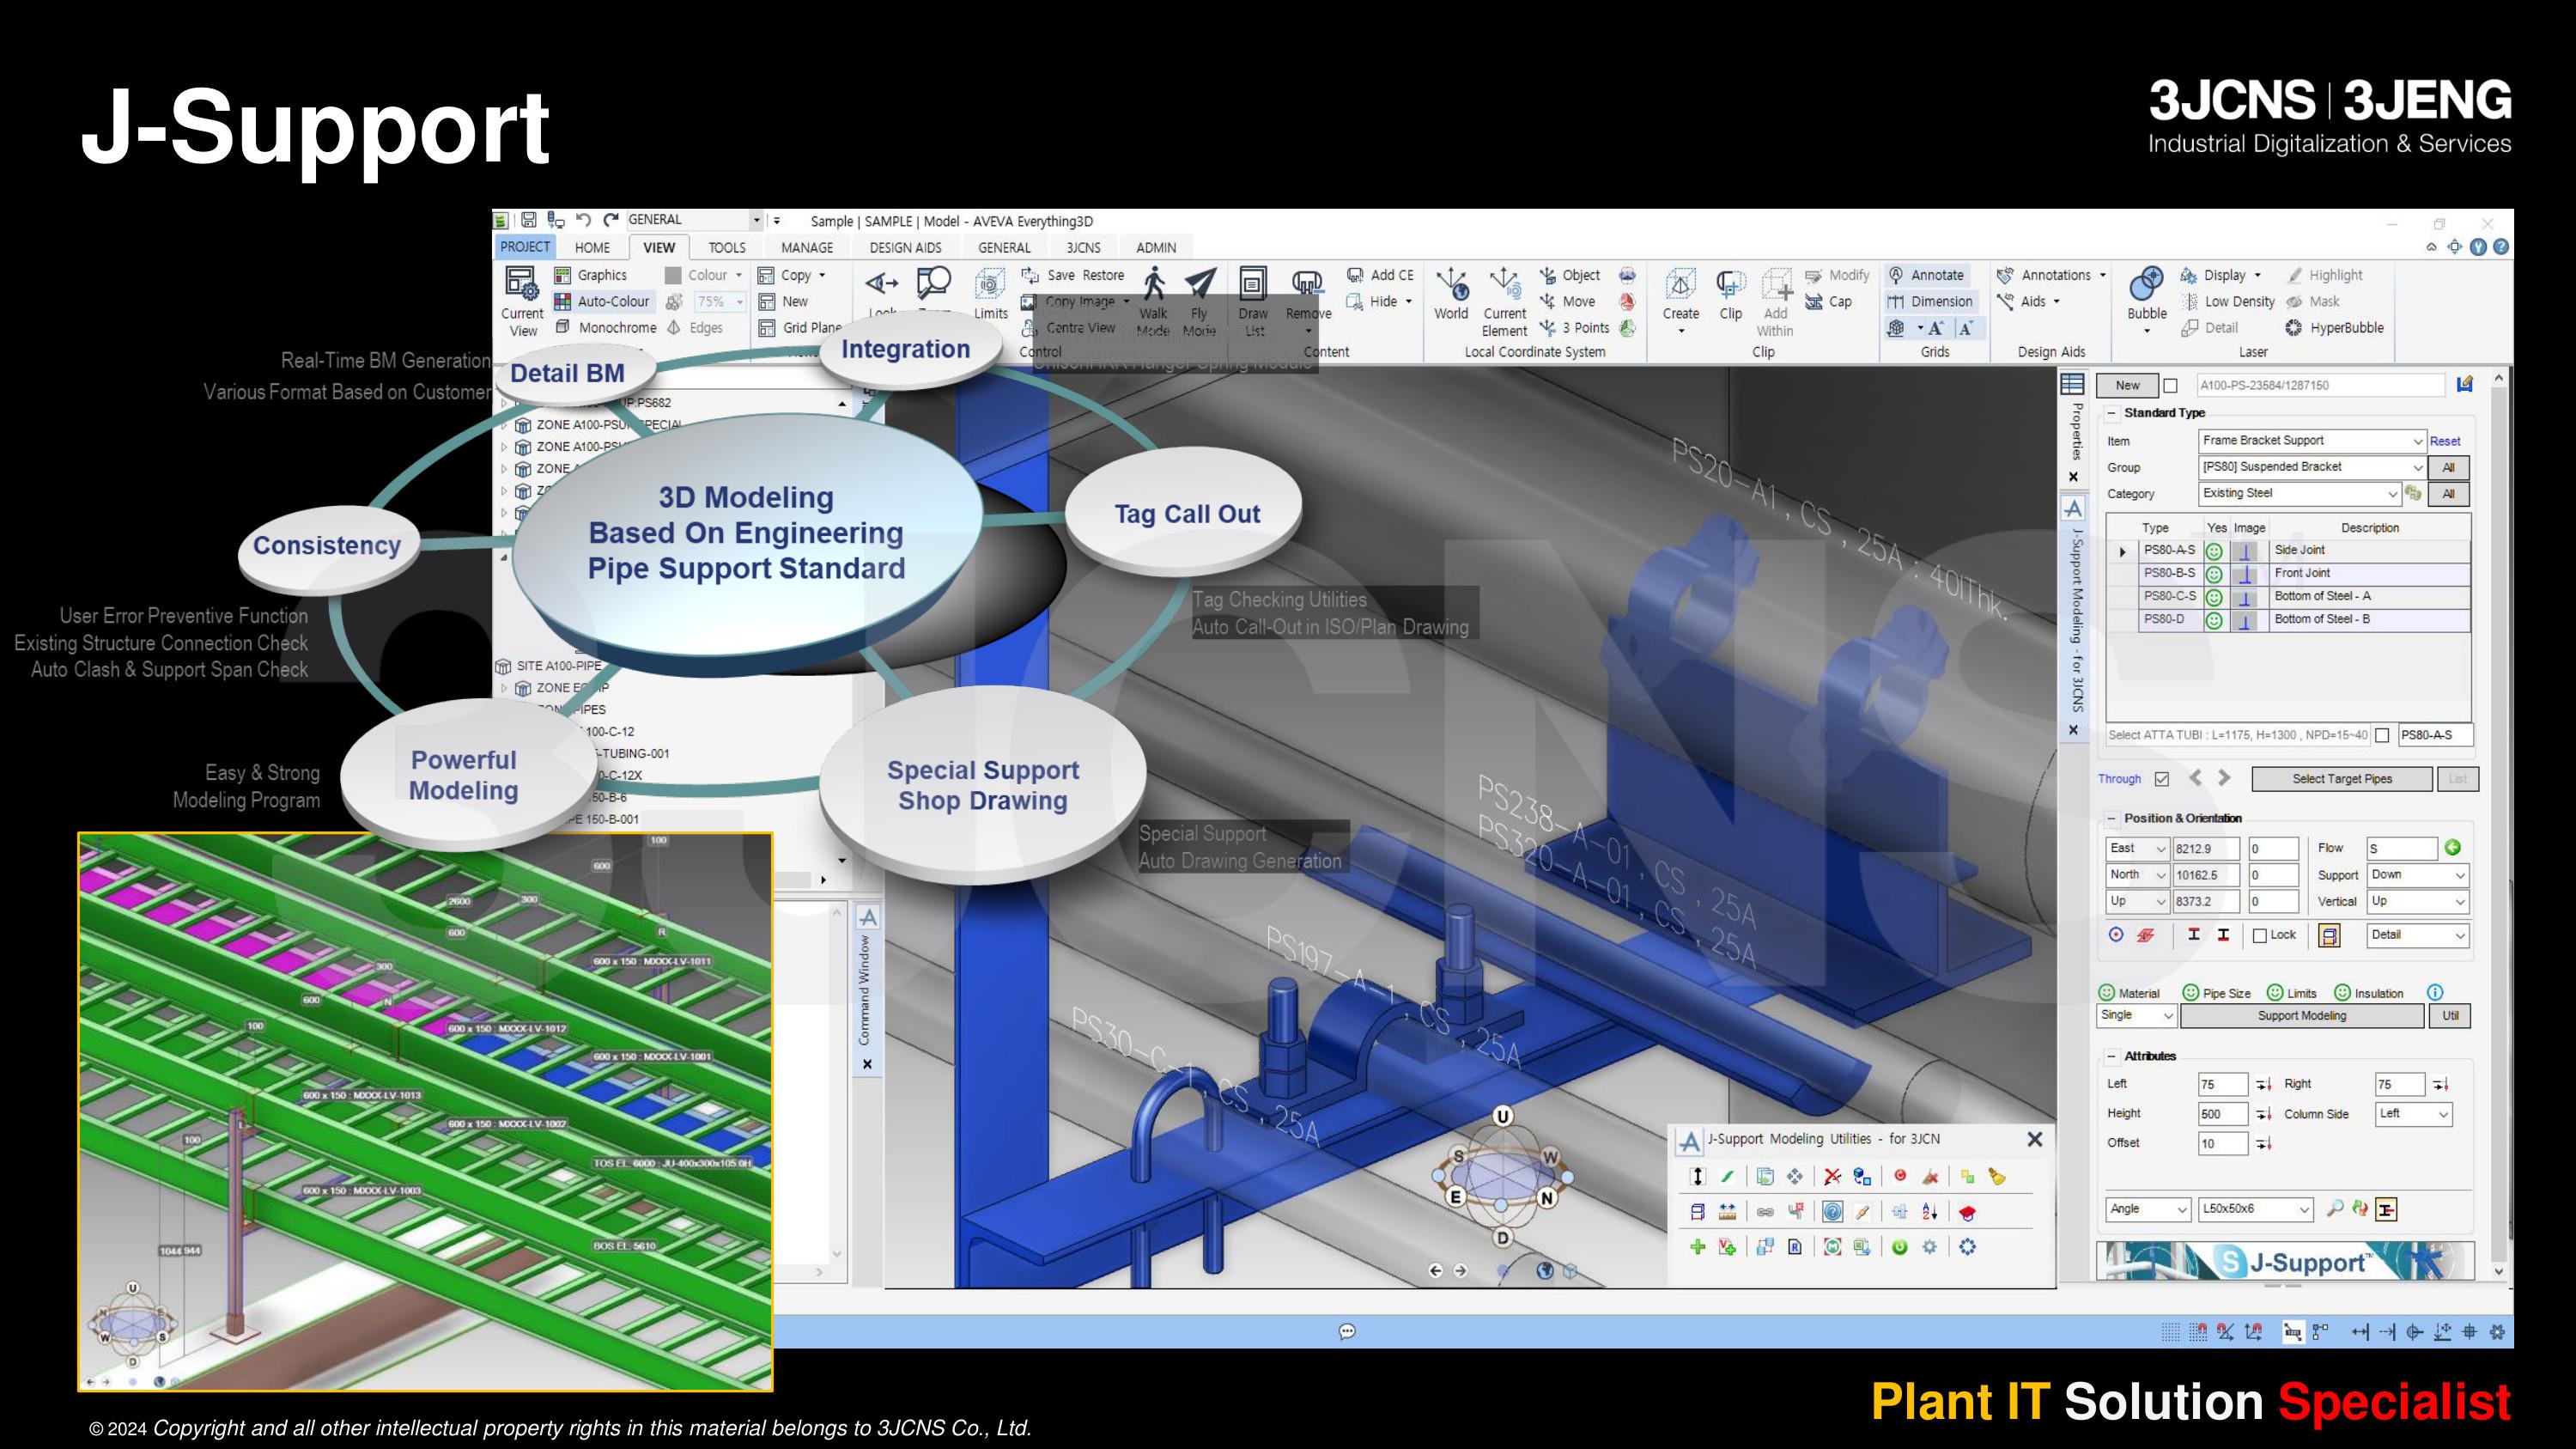Image resolution: width=2576 pixels, height=1449 pixels.
Task: Open the 3JCNS ribbon tab
Action: pos(1083,248)
